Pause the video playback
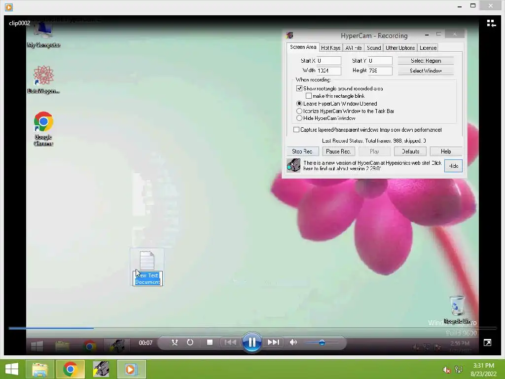The width and height of the screenshot is (505, 379). tap(252, 342)
